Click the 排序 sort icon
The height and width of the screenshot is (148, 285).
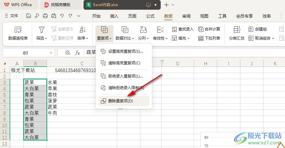pyautogui.click(x=83, y=30)
